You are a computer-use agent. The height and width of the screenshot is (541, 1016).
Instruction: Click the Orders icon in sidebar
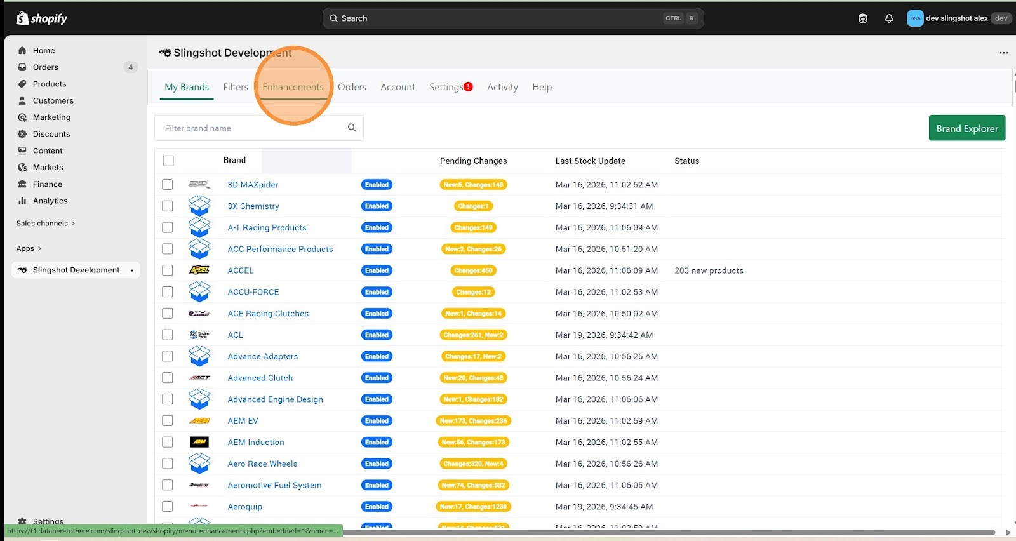point(22,67)
